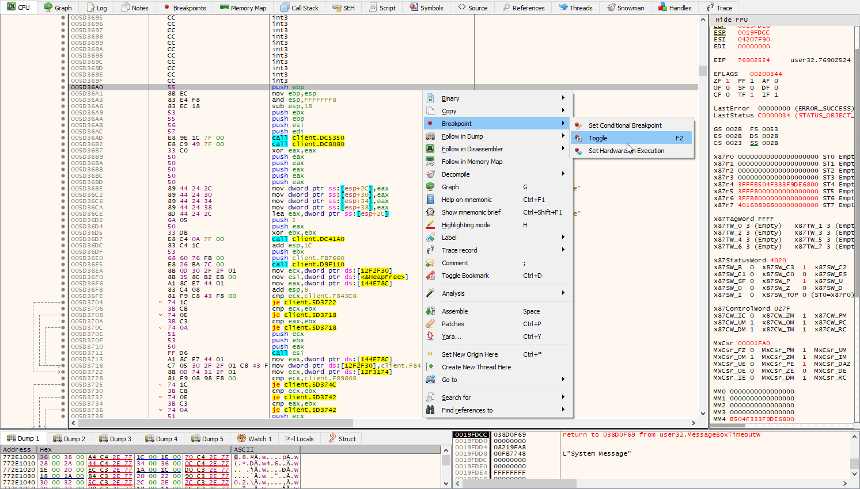Switch to the Threads tab

coord(575,7)
